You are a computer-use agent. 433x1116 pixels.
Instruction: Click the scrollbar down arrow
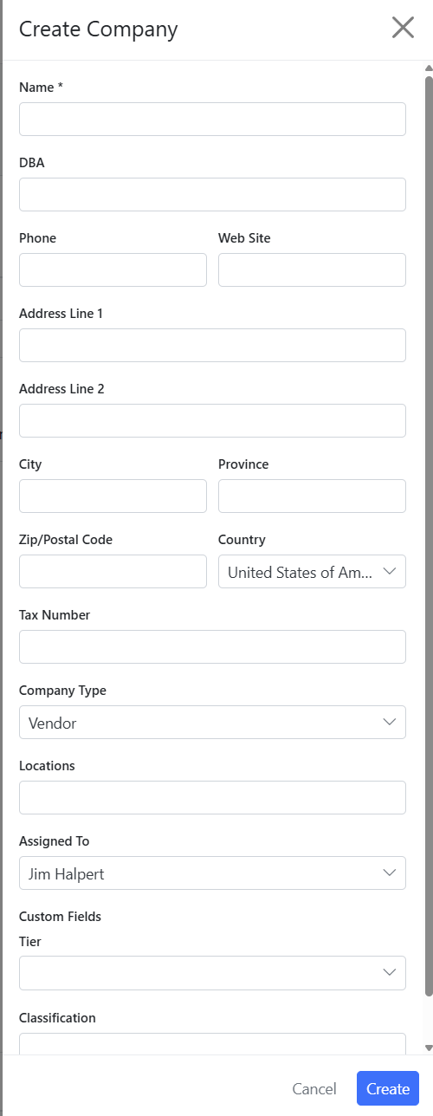tap(428, 1048)
